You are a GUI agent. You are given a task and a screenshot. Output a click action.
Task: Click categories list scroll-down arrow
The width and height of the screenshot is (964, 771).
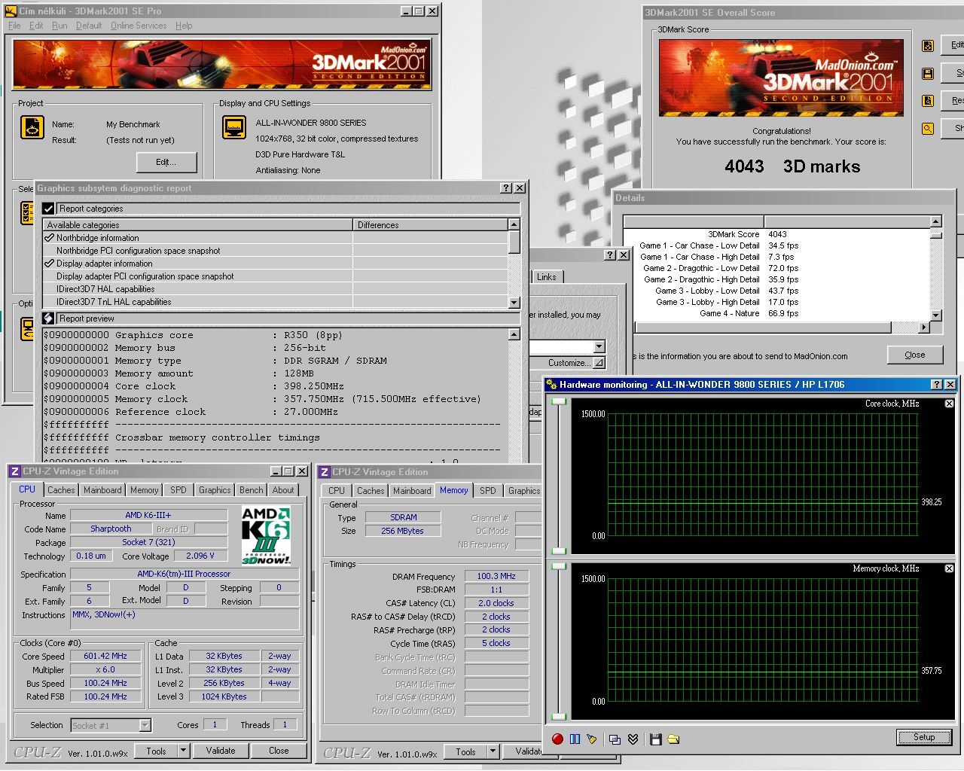pos(514,303)
